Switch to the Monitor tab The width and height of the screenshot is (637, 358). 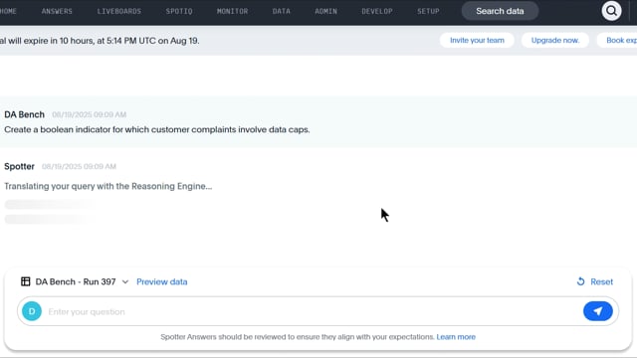pyautogui.click(x=232, y=11)
